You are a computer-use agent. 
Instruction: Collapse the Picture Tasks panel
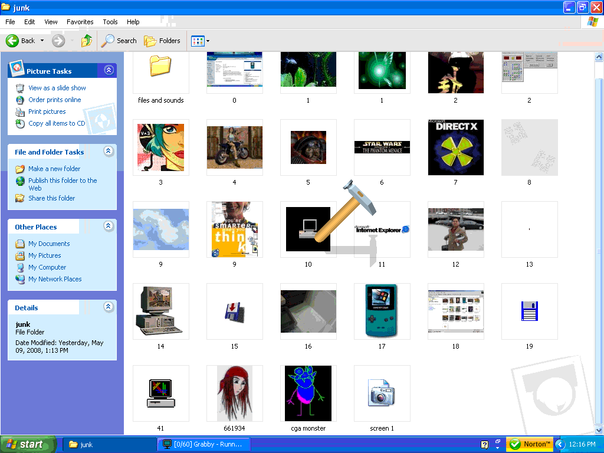(x=109, y=70)
